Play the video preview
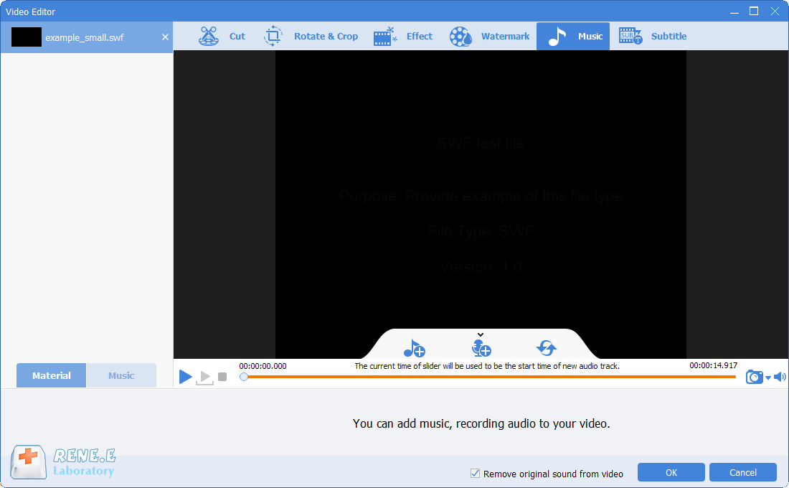The width and height of the screenshot is (789, 488). pyautogui.click(x=186, y=376)
